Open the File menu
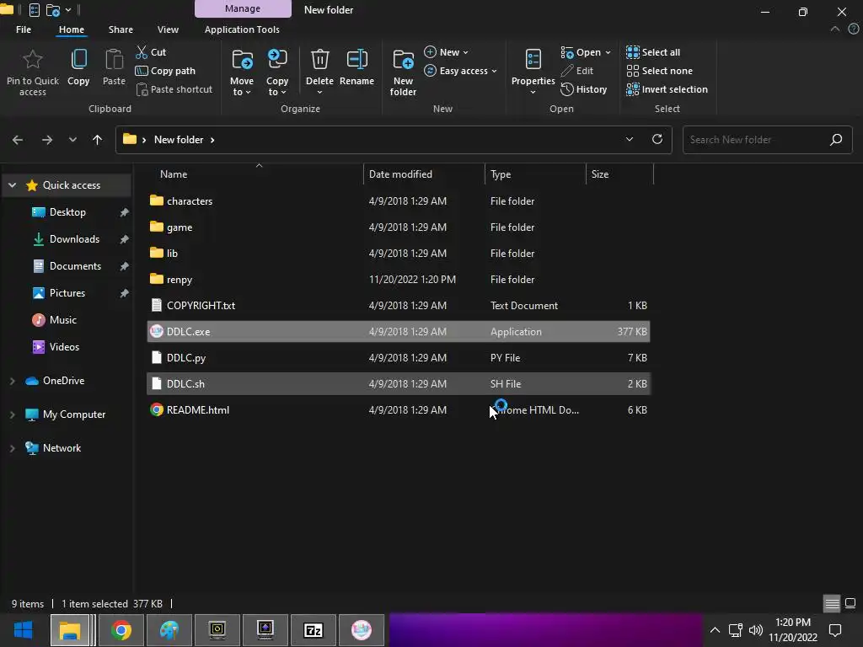863x647 pixels. coord(24,29)
